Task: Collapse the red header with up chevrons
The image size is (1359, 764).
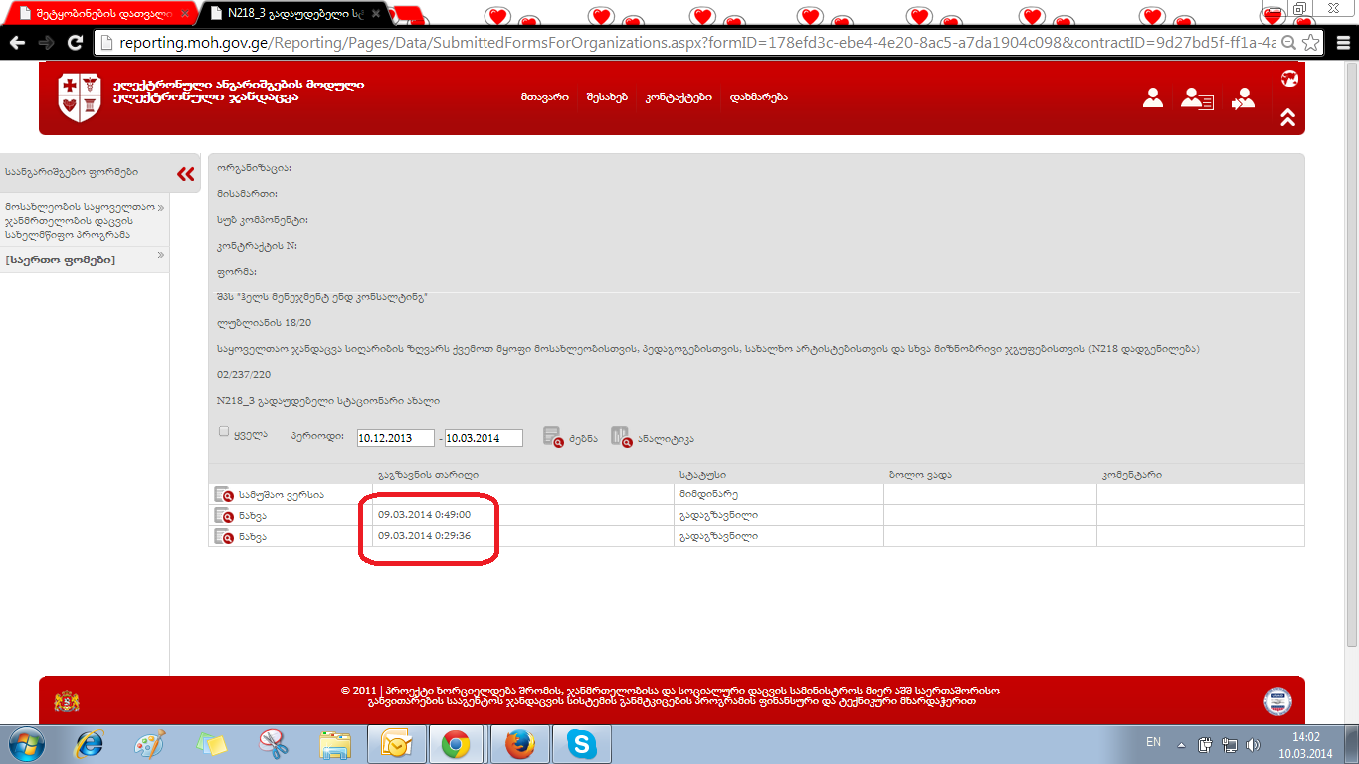Action: coord(1287,118)
